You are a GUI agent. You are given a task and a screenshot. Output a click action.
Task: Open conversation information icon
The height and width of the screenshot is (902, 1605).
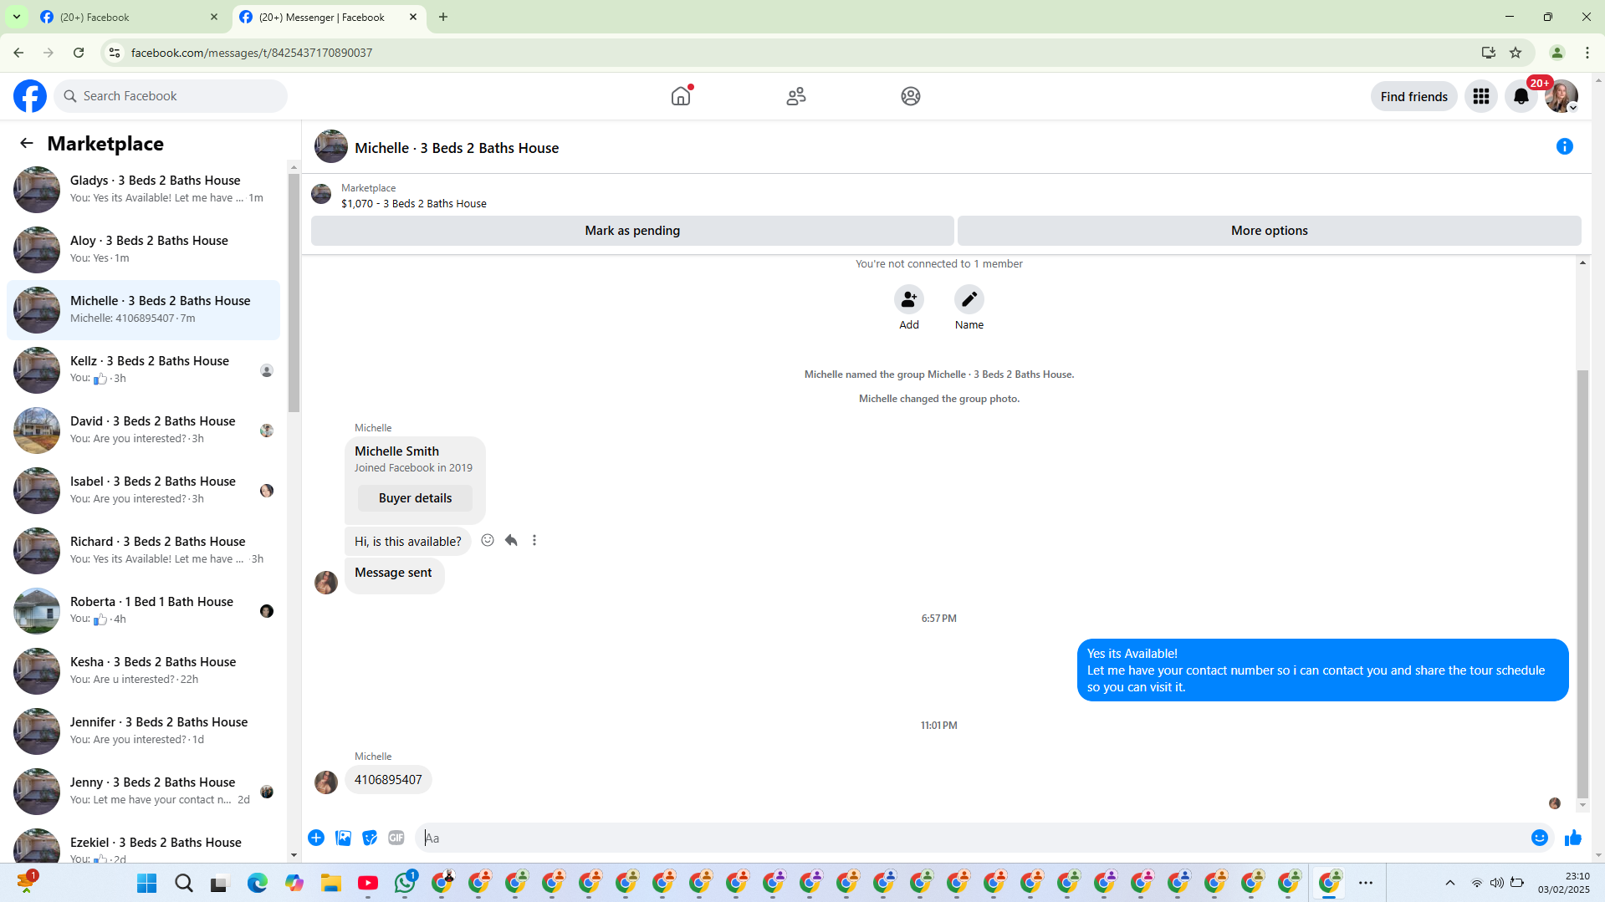tap(1565, 146)
